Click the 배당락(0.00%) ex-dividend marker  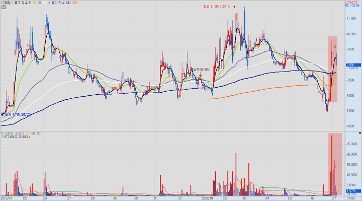point(201,70)
